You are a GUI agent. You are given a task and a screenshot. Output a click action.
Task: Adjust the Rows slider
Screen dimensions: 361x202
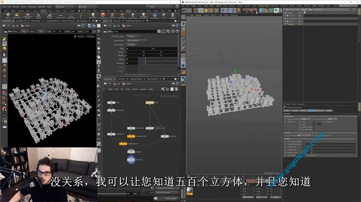(158, 59)
